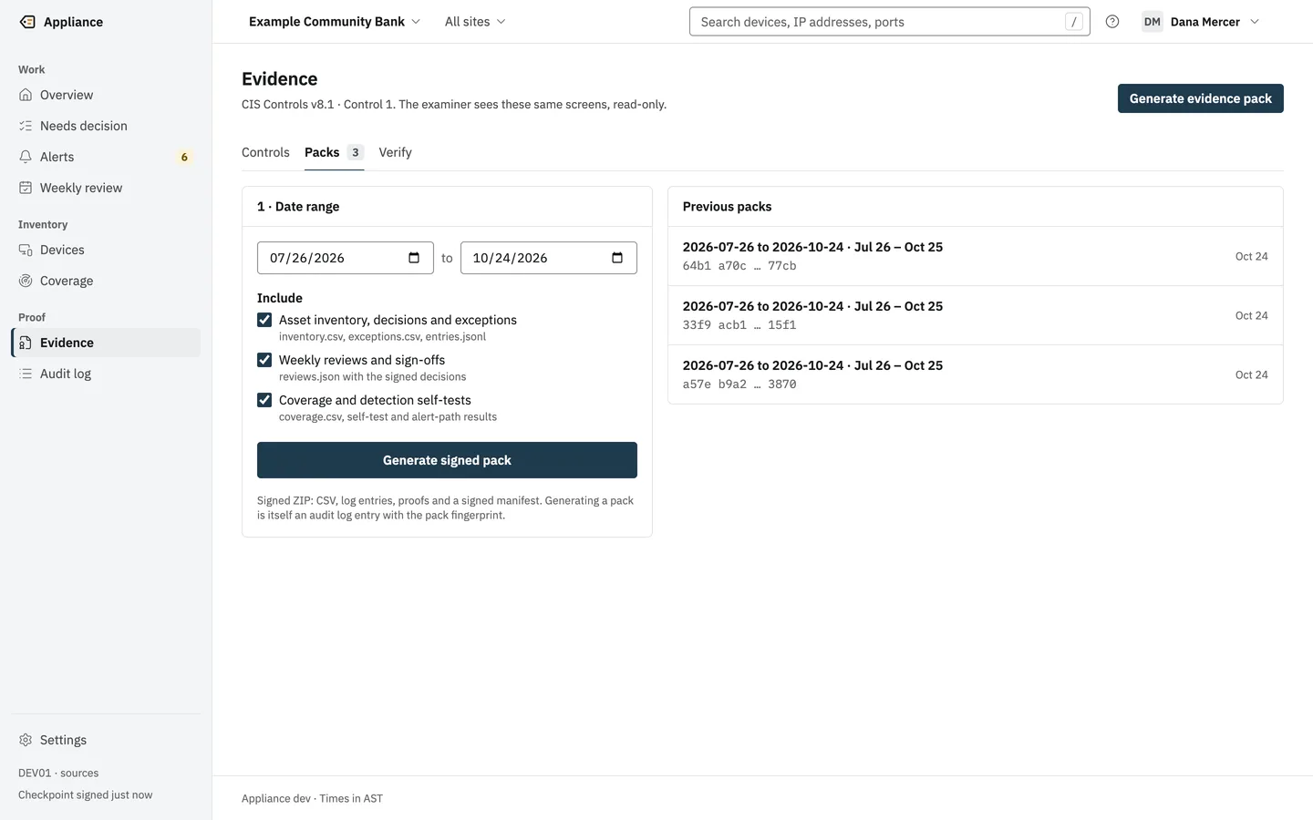Open previous pack with fingerprint 64b1 a70c
The height and width of the screenshot is (820, 1313).
[976, 256]
